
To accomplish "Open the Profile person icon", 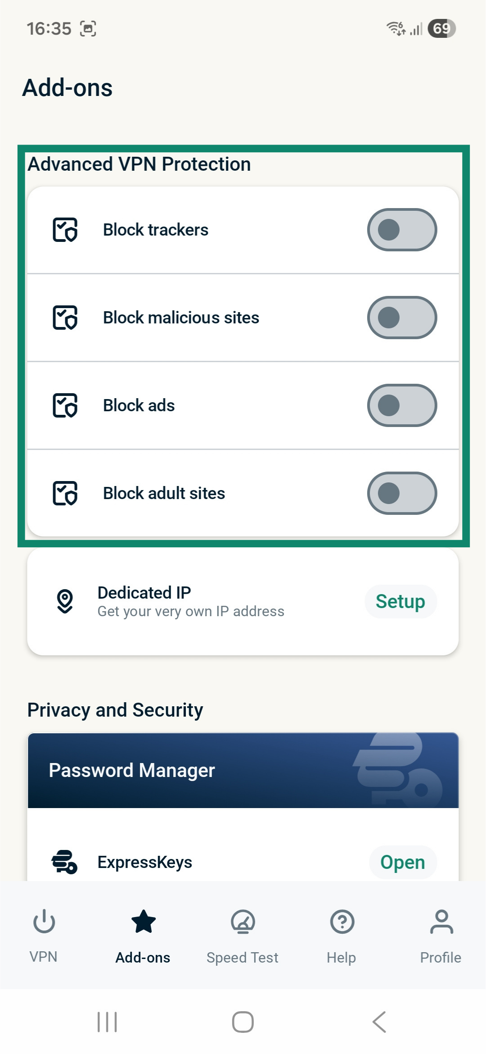I will click(x=441, y=922).
